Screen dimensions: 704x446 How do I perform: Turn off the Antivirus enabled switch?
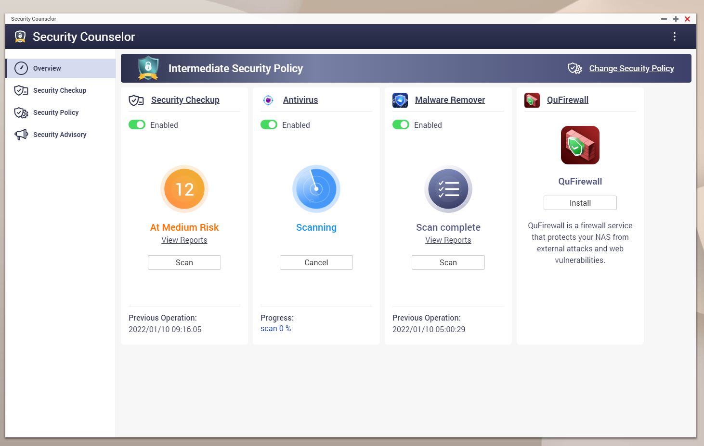tap(269, 125)
